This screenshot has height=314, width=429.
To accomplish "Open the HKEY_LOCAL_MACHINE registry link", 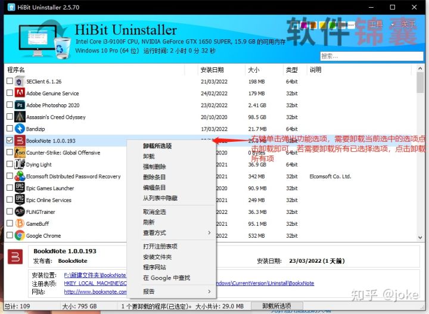I will [95, 284].
